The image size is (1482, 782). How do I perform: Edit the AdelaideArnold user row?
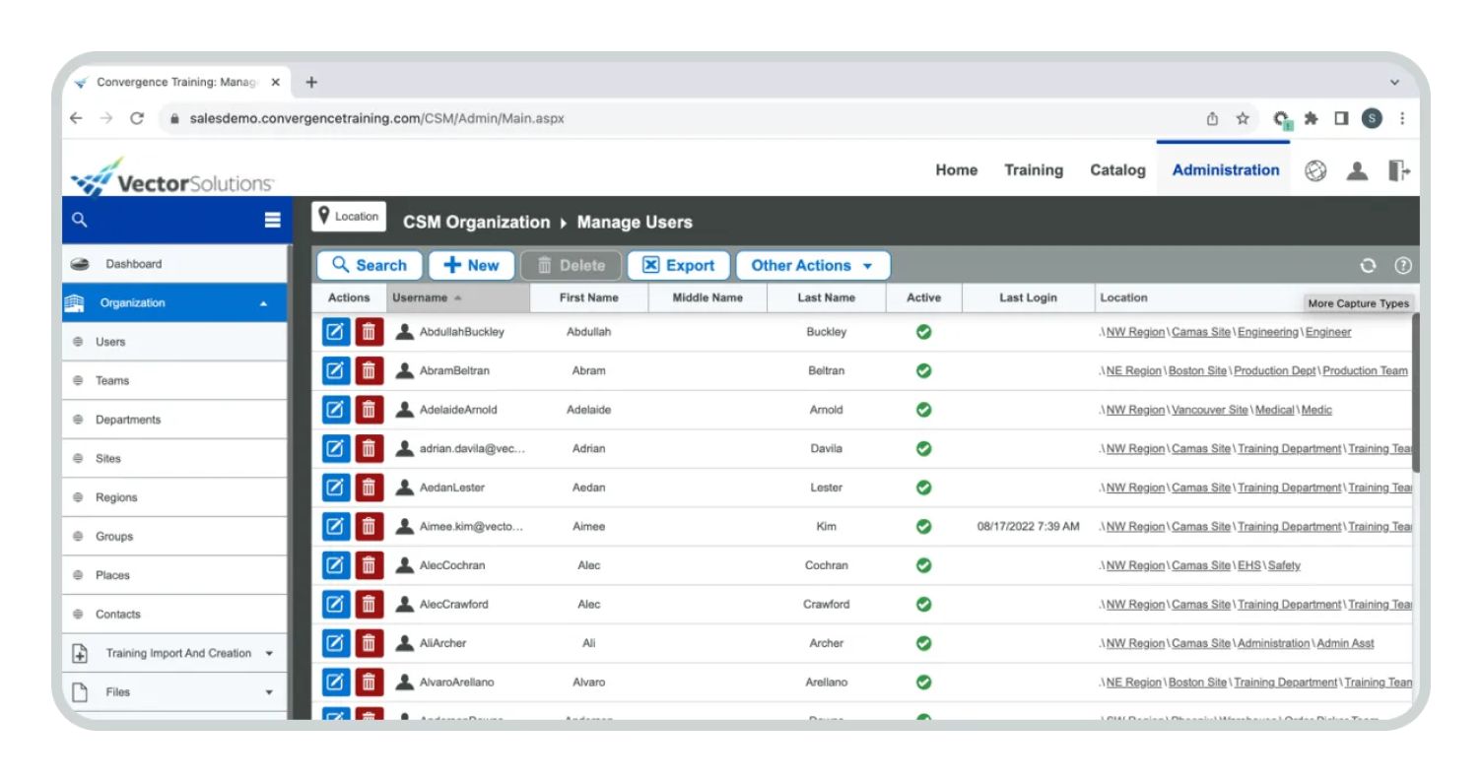pyautogui.click(x=336, y=410)
